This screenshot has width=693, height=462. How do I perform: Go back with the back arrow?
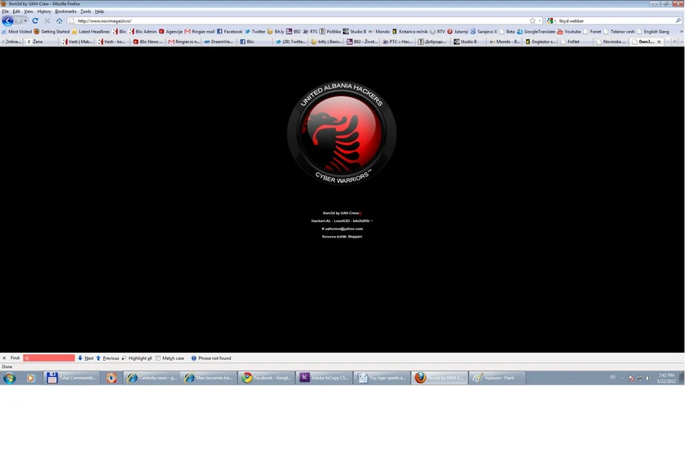tap(7, 20)
